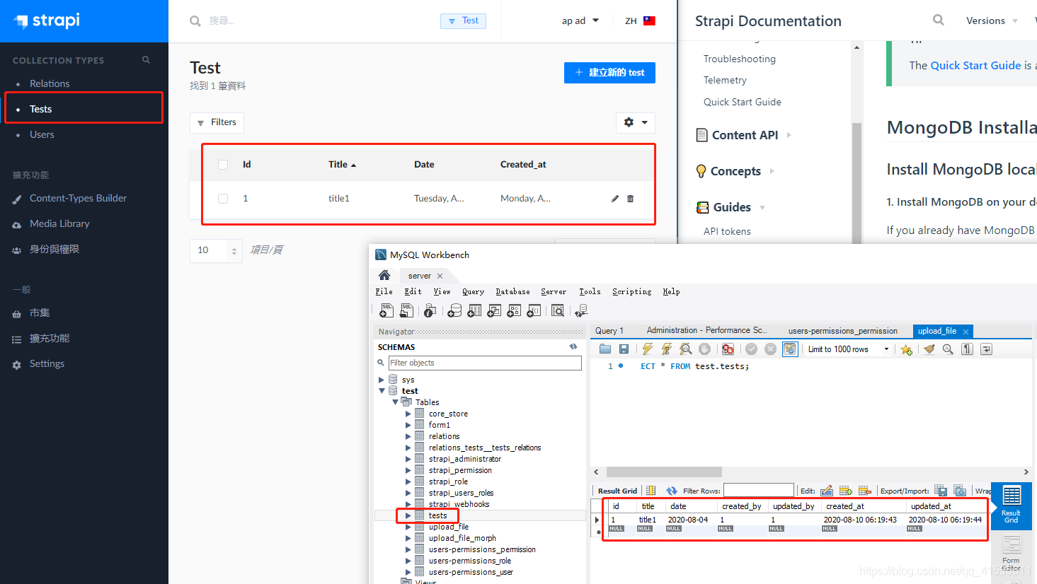The height and width of the screenshot is (584, 1037).
Task: Search table data icon in Workbench toolbar
Action: pyautogui.click(x=558, y=310)
